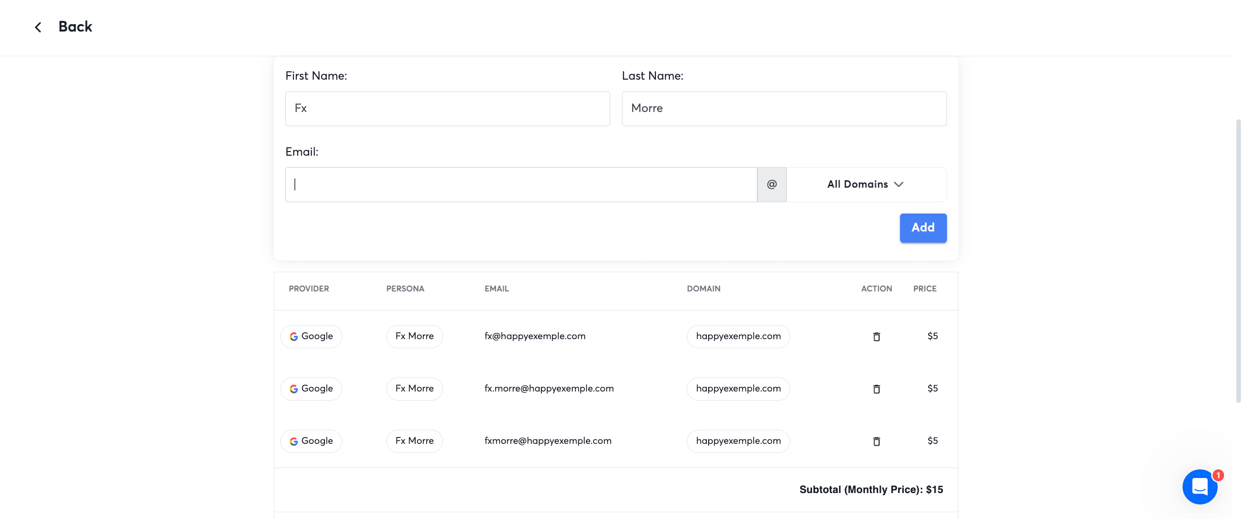Click the back arrow chevron icon
Viewport: 1245px width, 519px height.
tap(38, 27)
